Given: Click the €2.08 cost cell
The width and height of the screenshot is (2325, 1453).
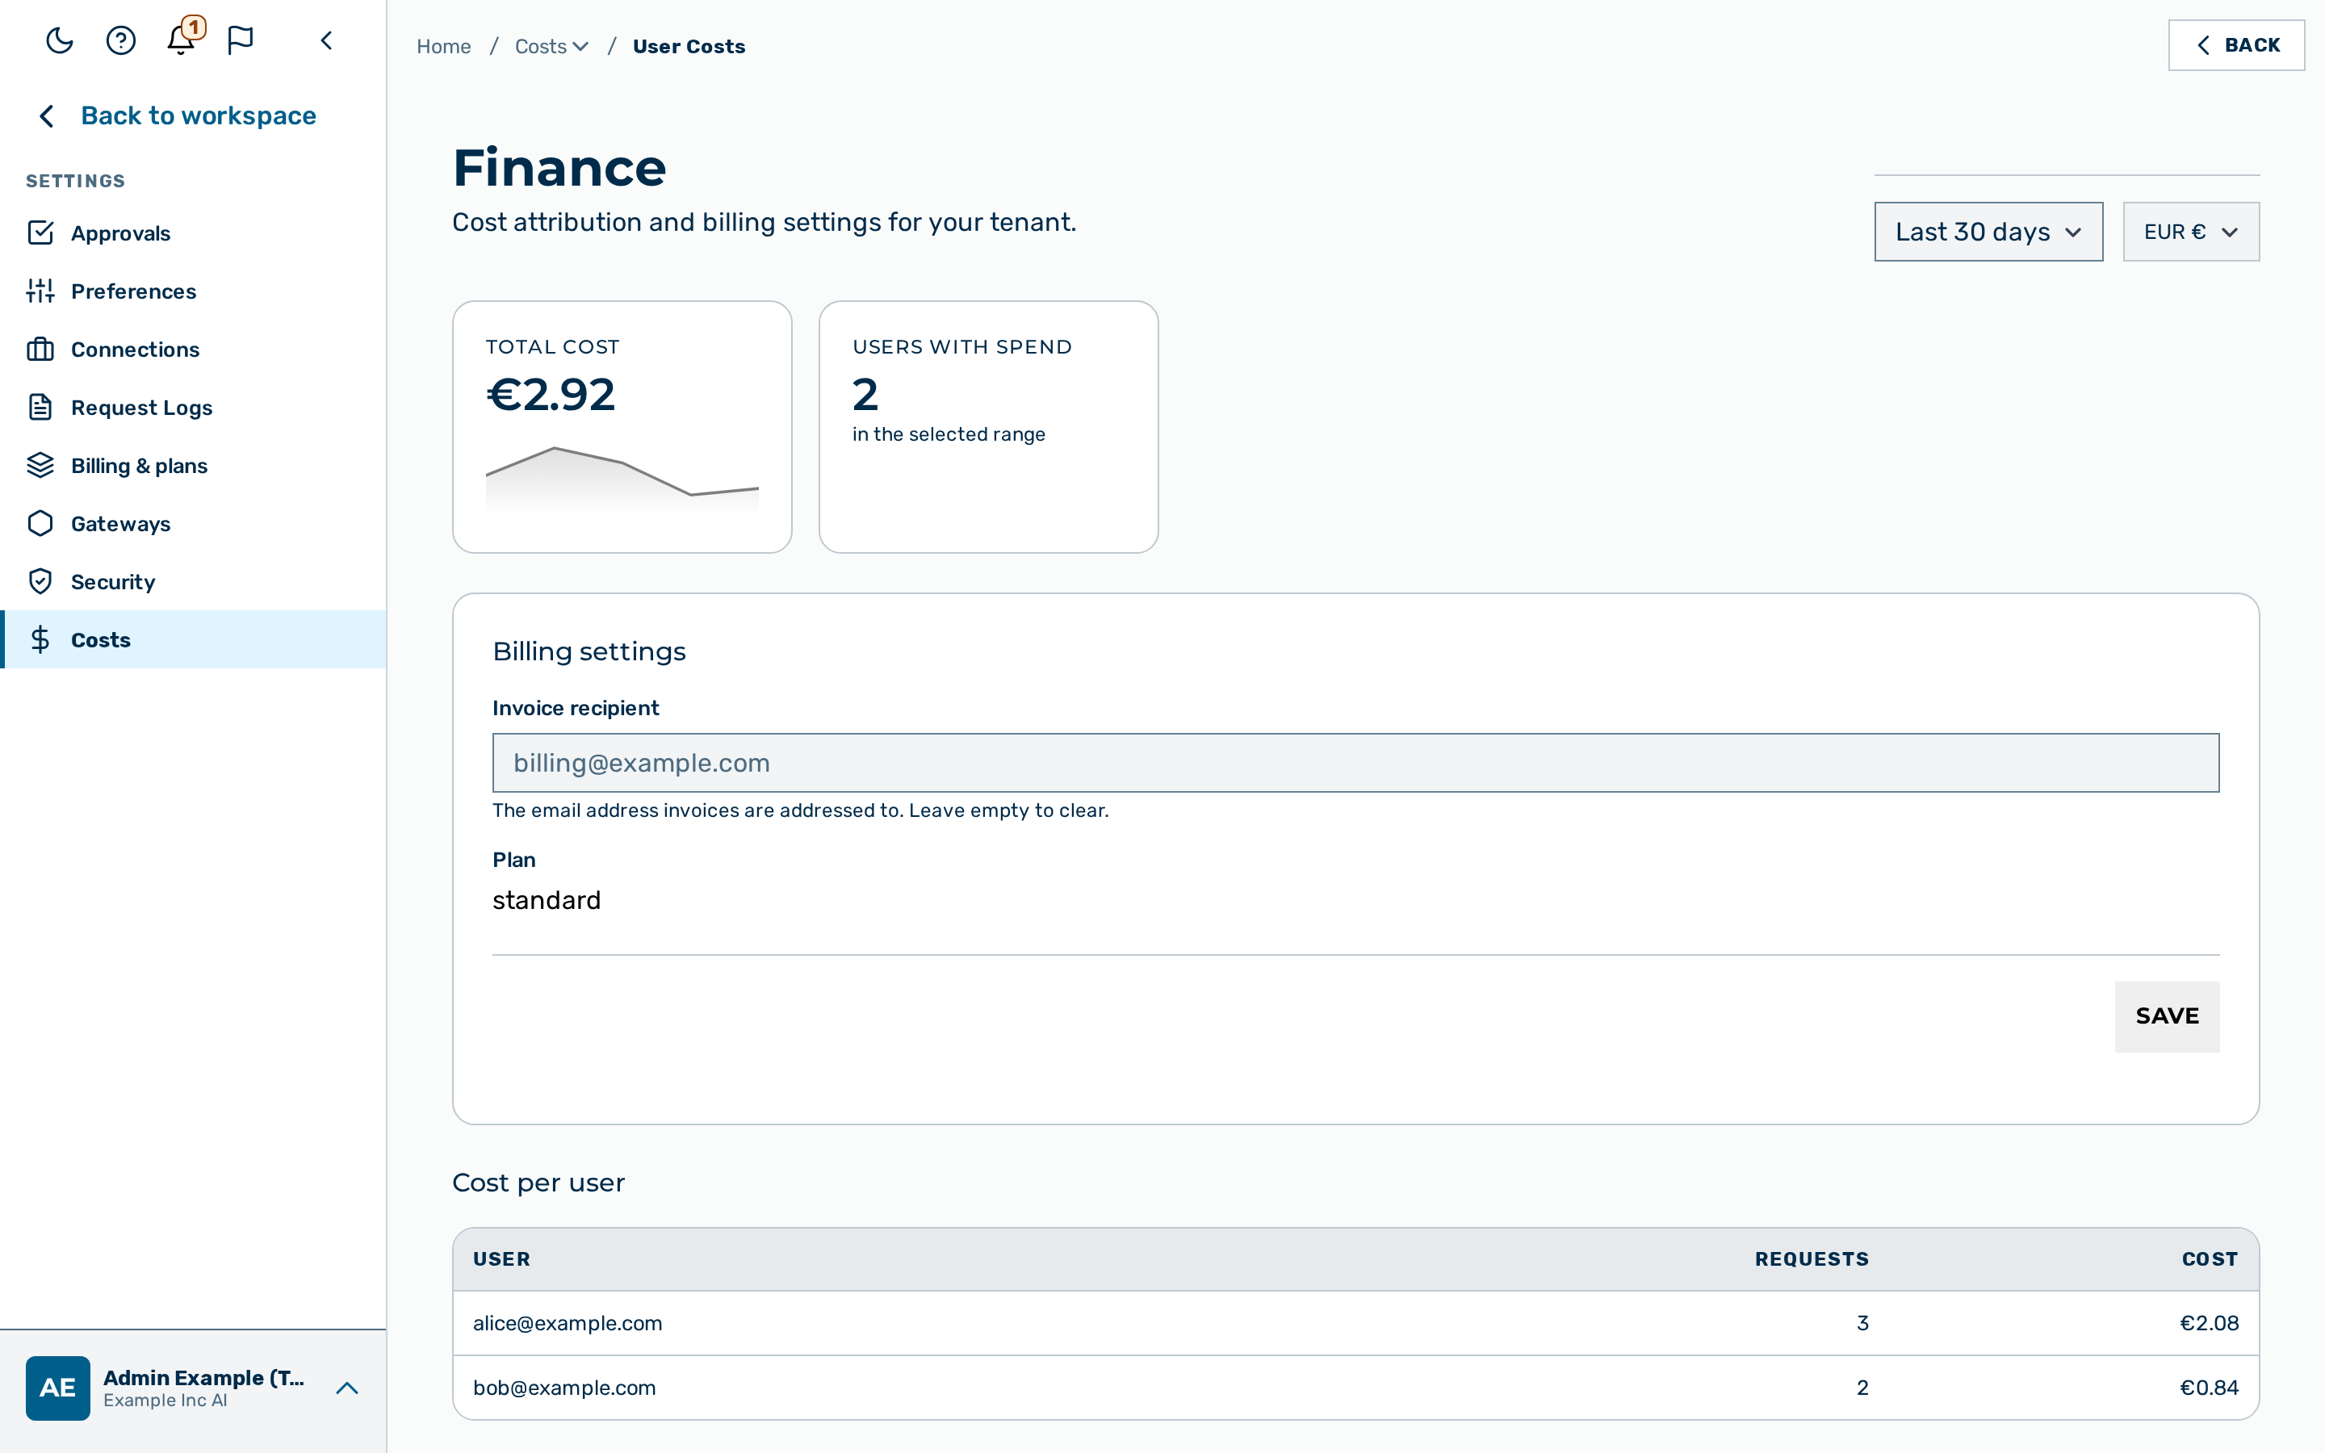Looking at the screenshot, I should (x=2209, y=1323).
